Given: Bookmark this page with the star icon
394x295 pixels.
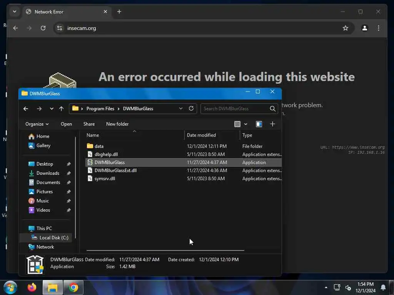Looking at the screenshot, I should pyautogui.click(x=346, y=28).
